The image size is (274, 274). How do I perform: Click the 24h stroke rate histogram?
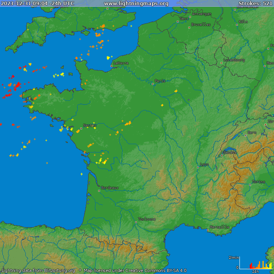[x=260, y=264]
